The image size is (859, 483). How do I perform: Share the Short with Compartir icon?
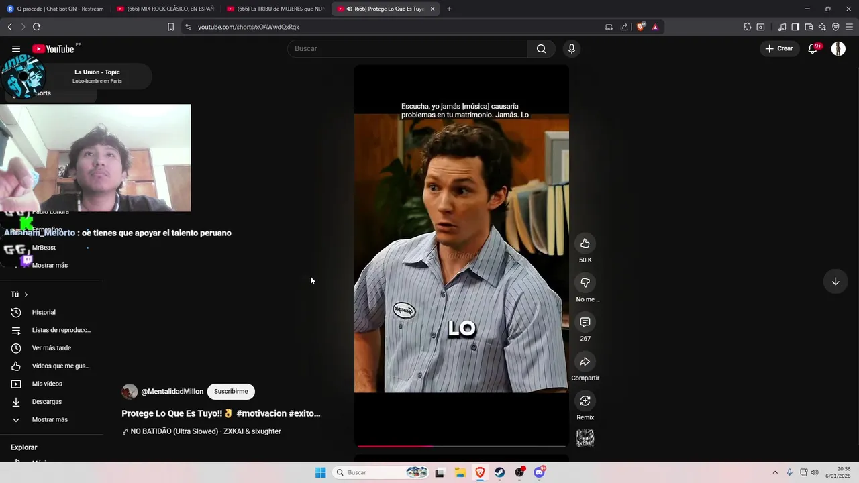click(x=585, y=362)
